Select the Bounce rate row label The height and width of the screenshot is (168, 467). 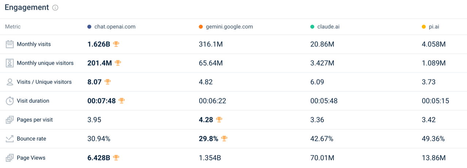point(31,139)
